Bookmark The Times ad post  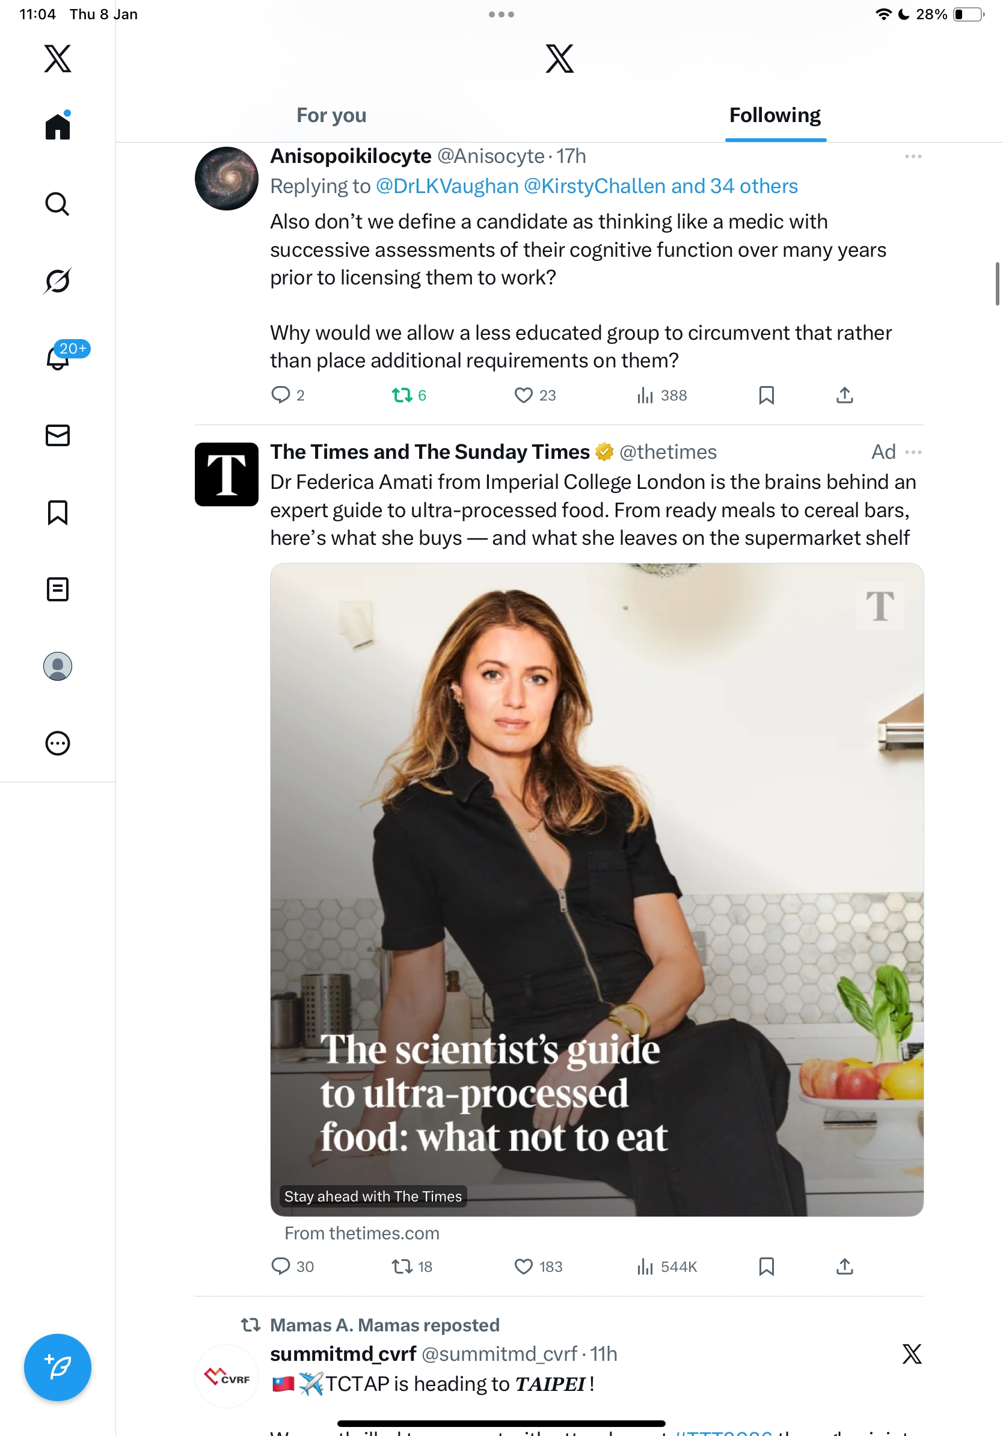(766, 1266)
